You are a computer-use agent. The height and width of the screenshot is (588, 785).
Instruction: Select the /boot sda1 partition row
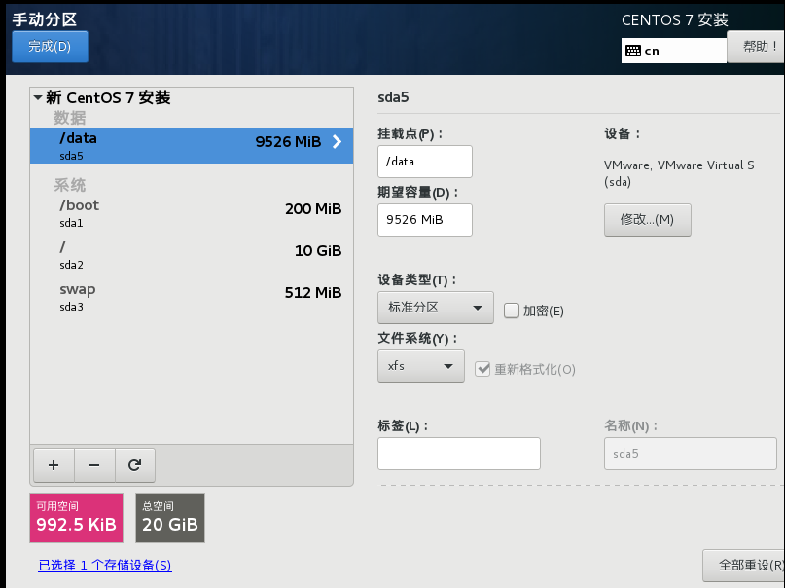(x=192, y=213)
